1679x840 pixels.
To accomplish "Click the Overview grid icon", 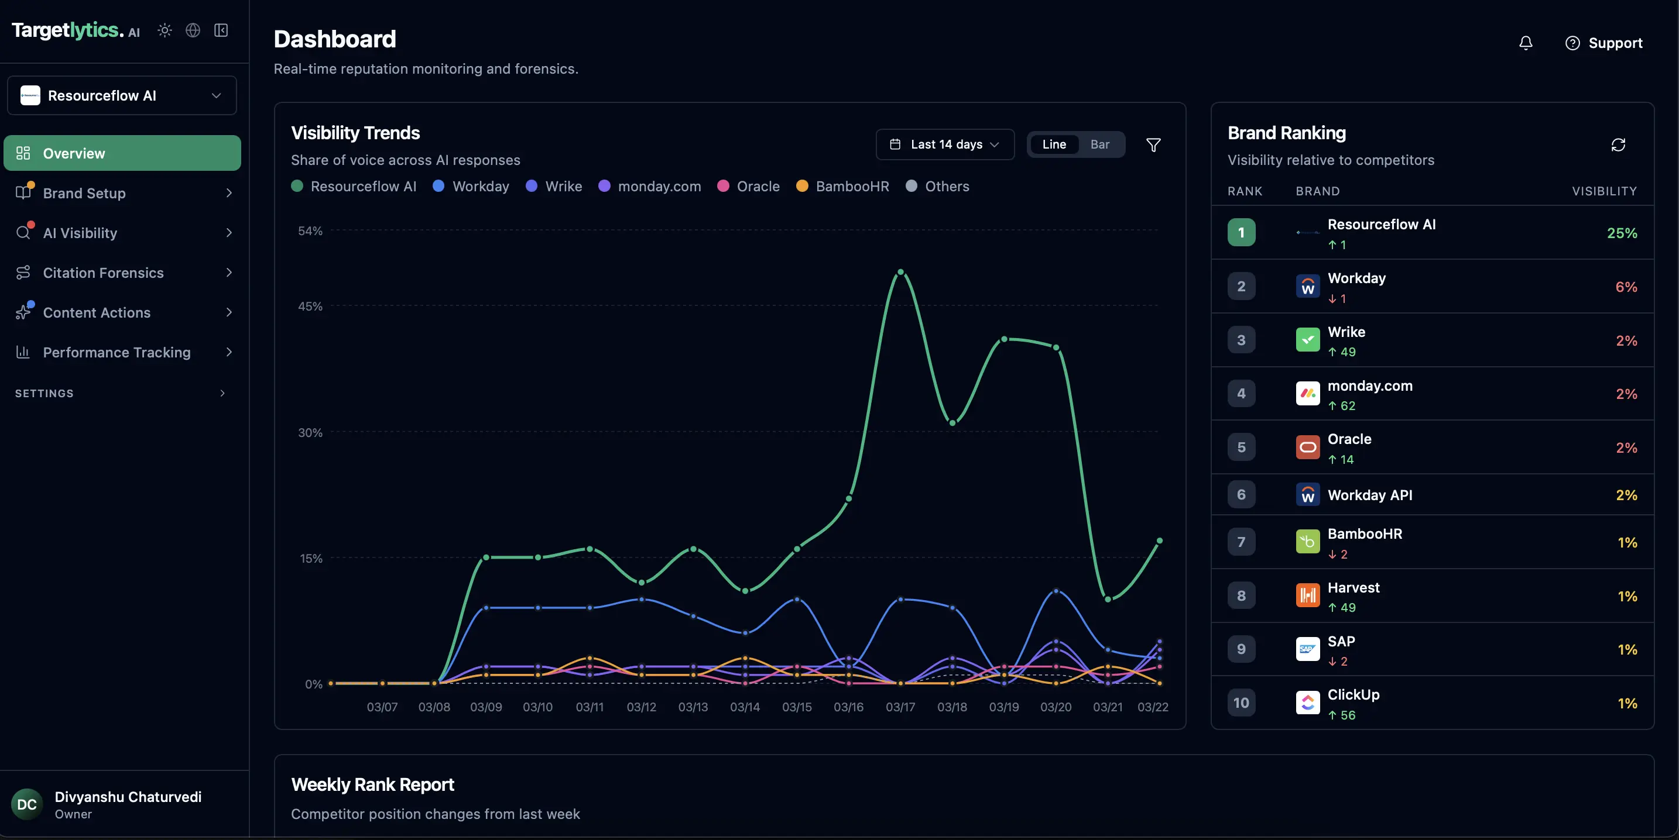I will pos(23,153).
